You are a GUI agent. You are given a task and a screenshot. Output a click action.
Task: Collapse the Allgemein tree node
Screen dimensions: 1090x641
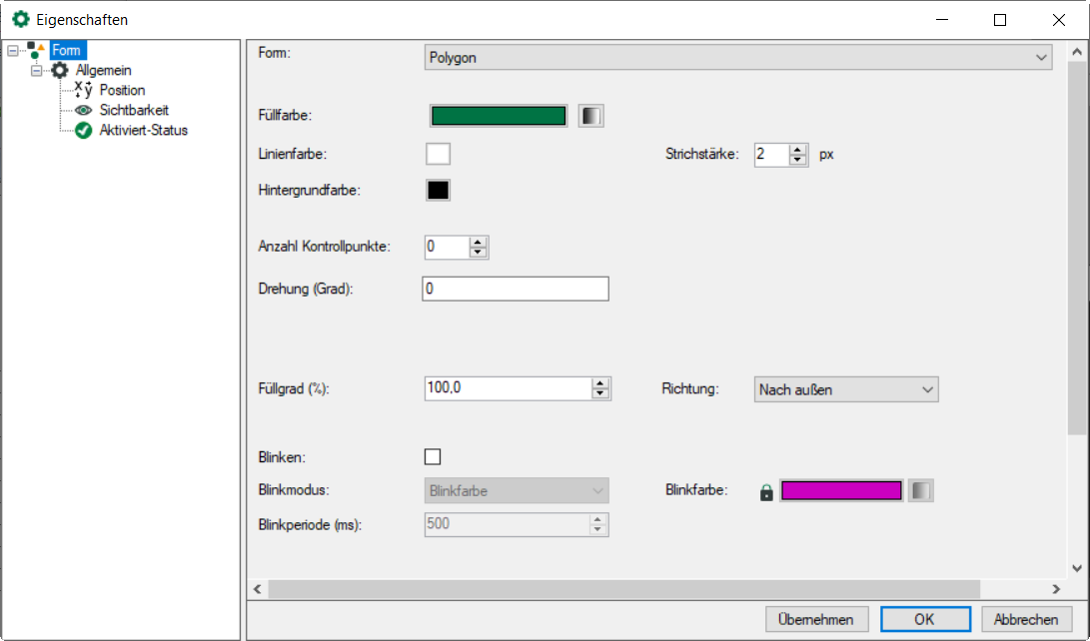(36, 70)
